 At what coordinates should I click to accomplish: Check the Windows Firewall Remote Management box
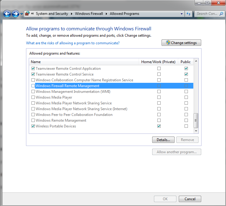33,86
